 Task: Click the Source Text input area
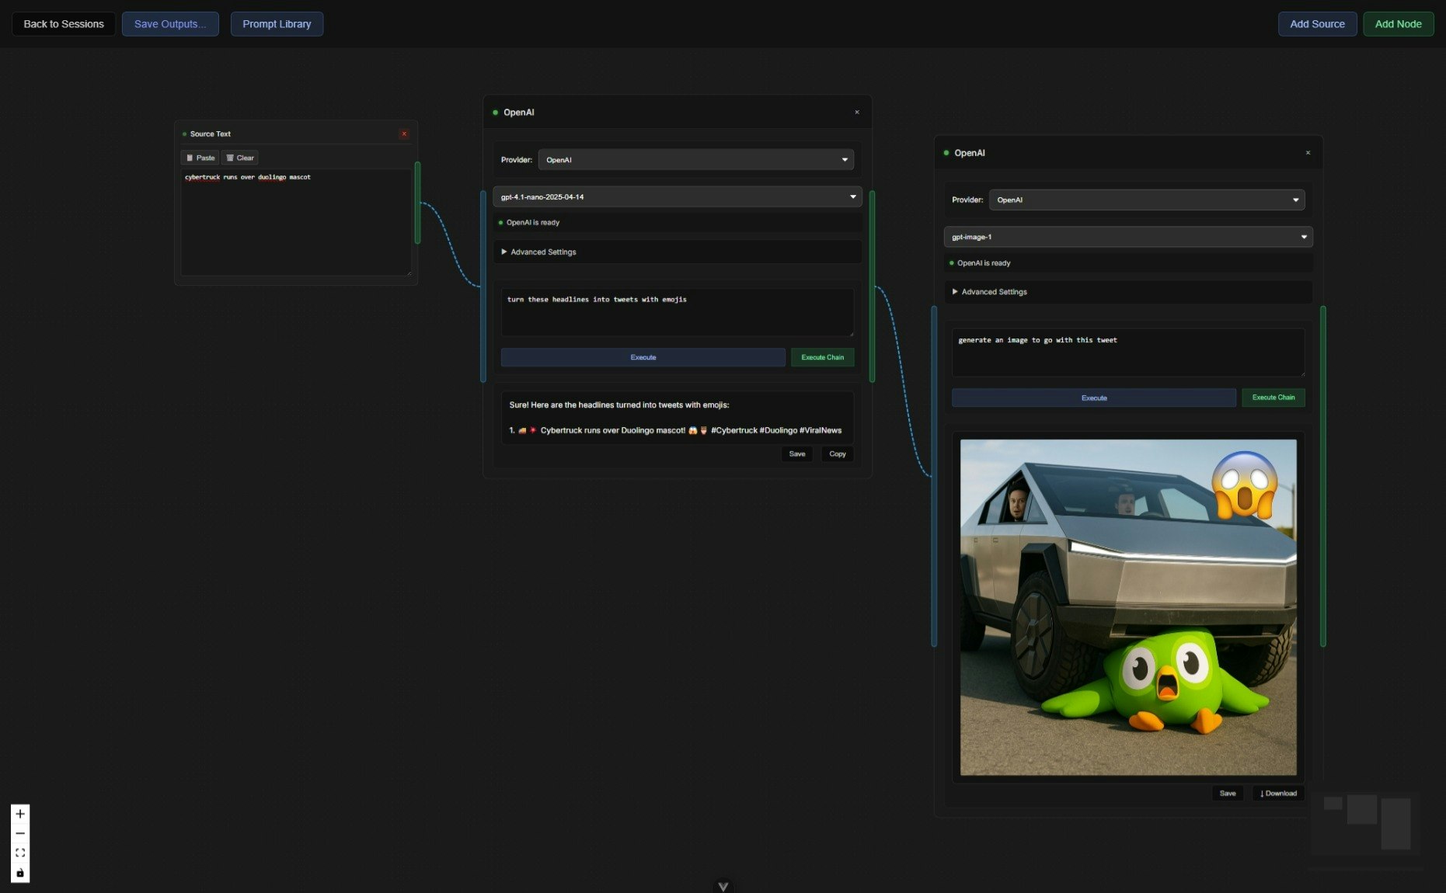click(296, 222)
